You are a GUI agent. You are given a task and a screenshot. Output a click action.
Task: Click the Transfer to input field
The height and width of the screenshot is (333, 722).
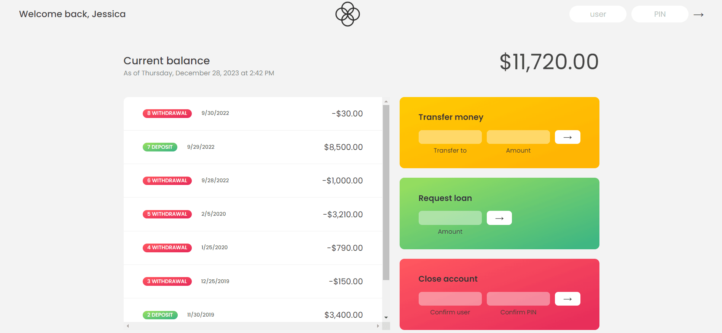click(450, 137)
